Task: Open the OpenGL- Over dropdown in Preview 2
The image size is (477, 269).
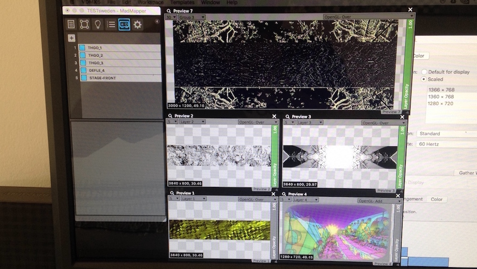Action: click(x=258, y=122)
